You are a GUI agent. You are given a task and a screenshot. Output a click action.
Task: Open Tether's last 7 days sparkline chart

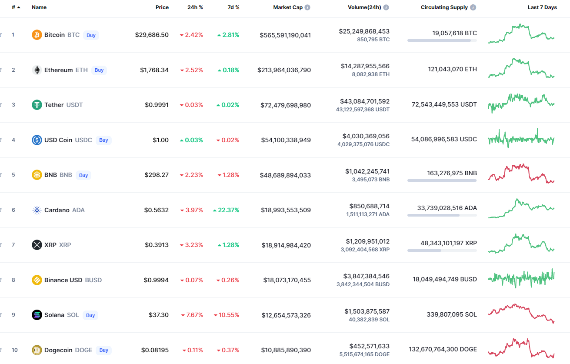pyautogui.click(x=521, y=103)
